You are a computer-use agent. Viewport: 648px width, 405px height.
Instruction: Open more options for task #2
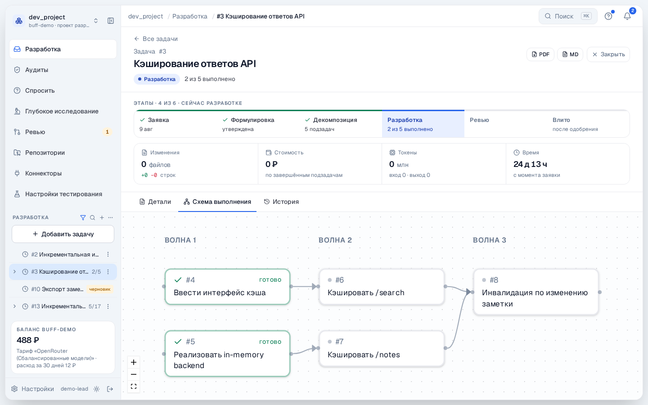click(108, 255)
